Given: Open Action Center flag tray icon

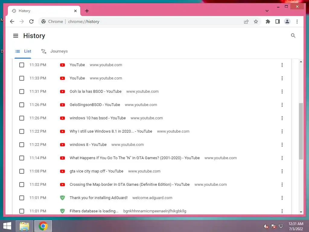Looking at the screenshot, I should click(x=273, y=226).
